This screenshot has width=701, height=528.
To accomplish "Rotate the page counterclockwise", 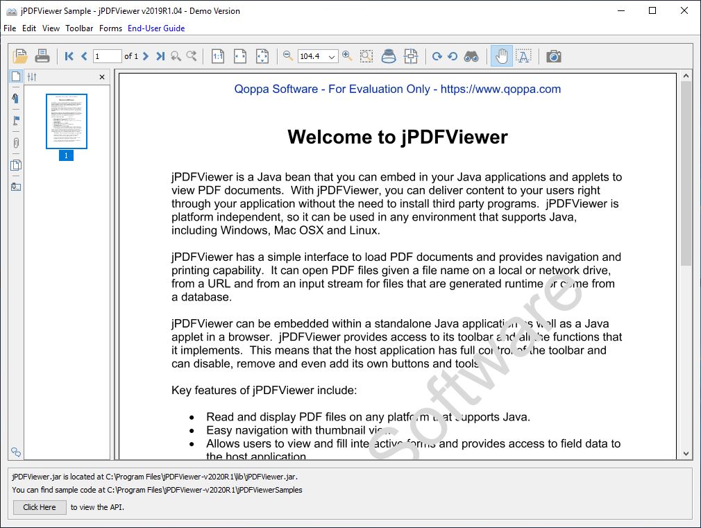I will pos(453,56).
